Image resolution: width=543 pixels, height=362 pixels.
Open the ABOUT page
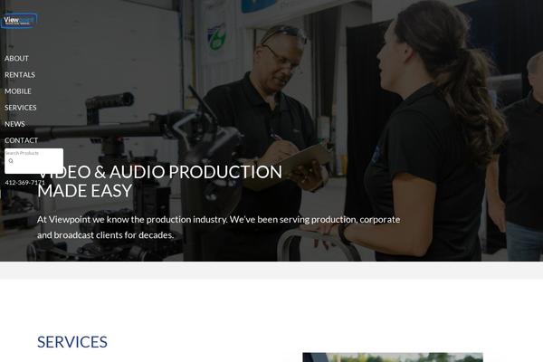pos(16,58)
